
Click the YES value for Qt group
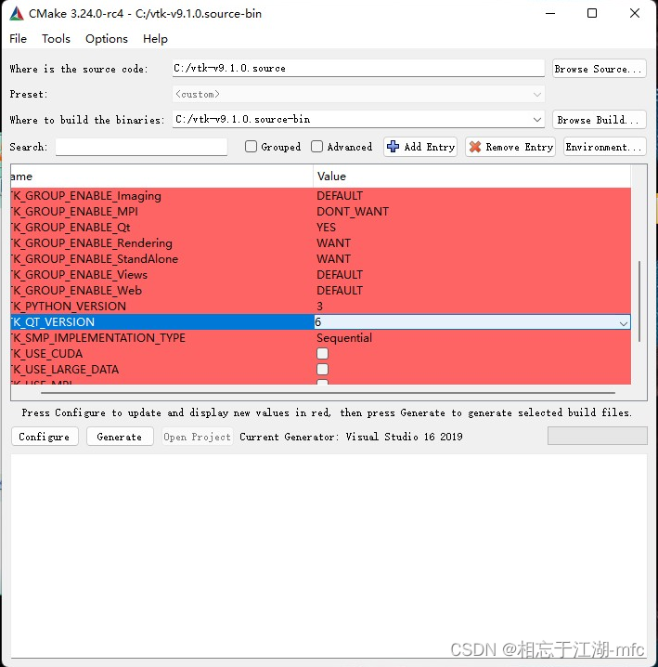[x=326, y=228]
